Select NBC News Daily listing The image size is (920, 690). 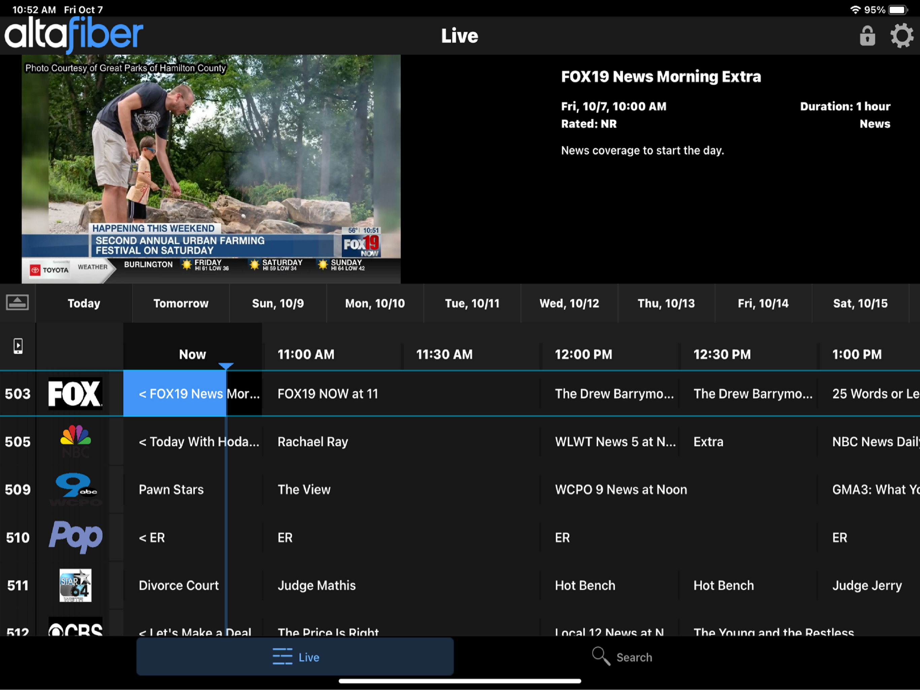coord(869,441)
